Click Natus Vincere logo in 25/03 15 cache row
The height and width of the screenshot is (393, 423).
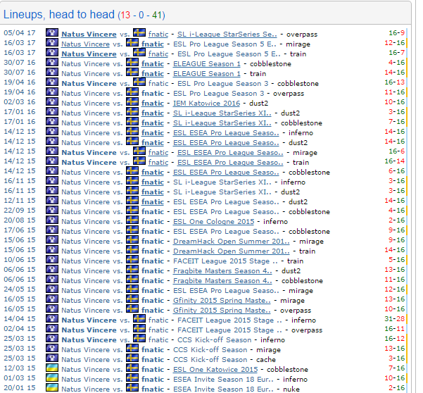(52, 358)
